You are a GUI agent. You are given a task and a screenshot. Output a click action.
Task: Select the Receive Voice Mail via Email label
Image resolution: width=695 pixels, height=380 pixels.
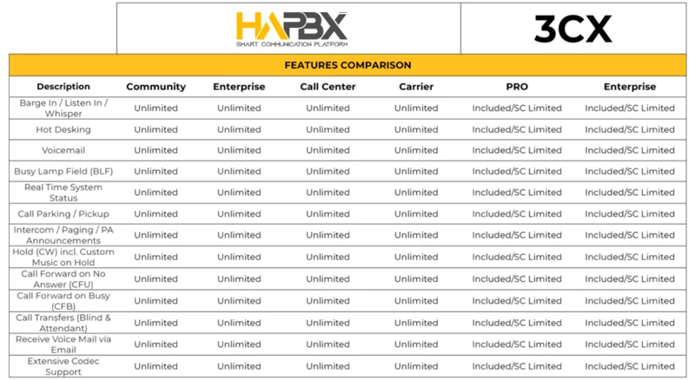click(63, 344)
